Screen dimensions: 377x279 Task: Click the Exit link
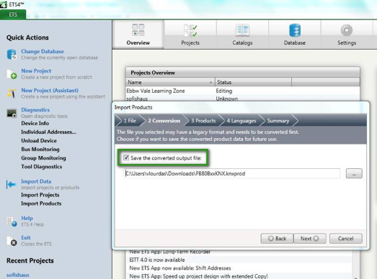point(26,237)
